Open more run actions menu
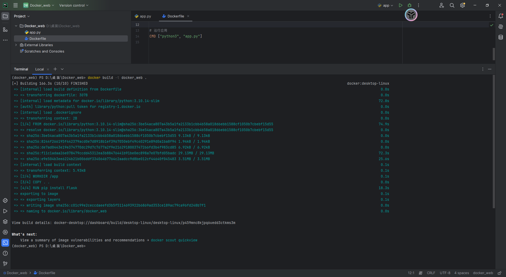Screen dimensions: 506x277 419,5
